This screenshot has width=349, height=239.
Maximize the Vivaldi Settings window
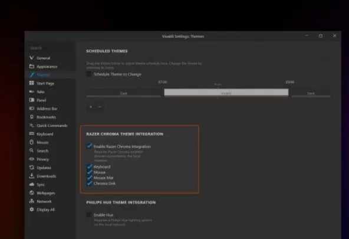click(321, 36)
